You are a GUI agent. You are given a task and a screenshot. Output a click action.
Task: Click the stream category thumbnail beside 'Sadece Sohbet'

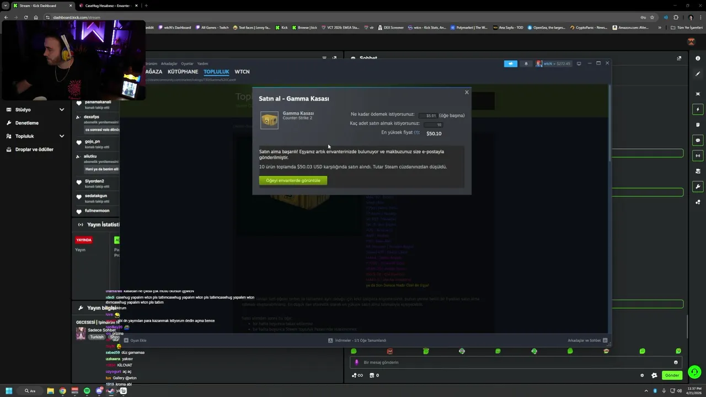(81, 334)
